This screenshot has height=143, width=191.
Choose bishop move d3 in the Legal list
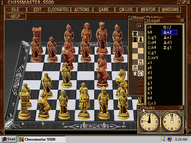(167, 42)
